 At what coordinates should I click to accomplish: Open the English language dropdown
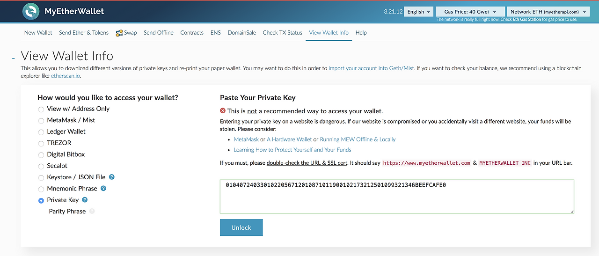tap(418, 12)
